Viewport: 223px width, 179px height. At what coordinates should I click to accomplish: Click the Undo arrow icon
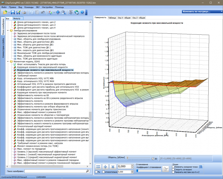click(x=43, y=12)
